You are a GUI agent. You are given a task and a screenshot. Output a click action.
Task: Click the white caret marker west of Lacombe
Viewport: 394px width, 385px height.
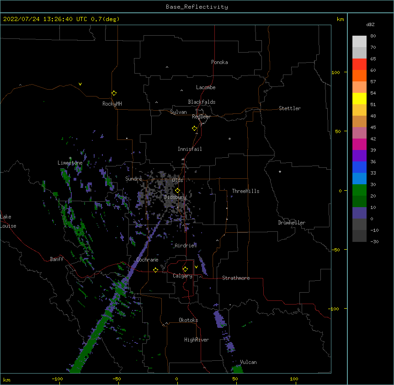point(181,91)
